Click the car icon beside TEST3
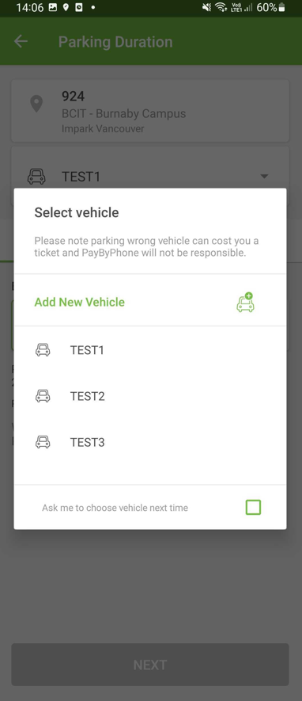 click(43, 443)
